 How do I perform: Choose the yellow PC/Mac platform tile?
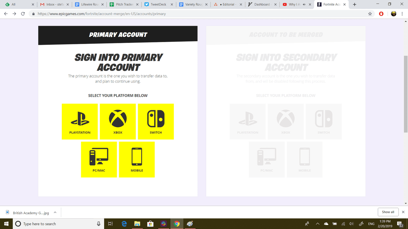tap(99, 159)
